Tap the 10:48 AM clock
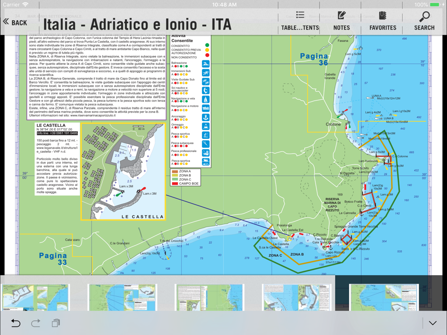 point(224,4)
